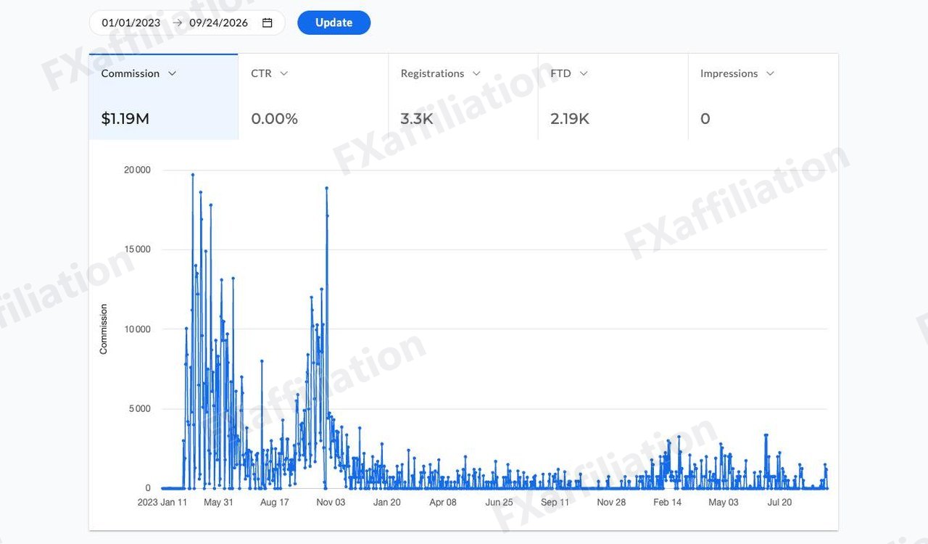Expand the FTD dropdown chevron
This screenshot has width=928, height=544.
584,73
